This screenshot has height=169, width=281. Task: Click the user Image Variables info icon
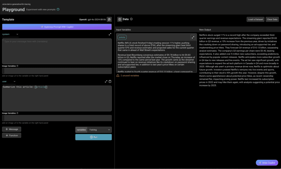(17, 113)
